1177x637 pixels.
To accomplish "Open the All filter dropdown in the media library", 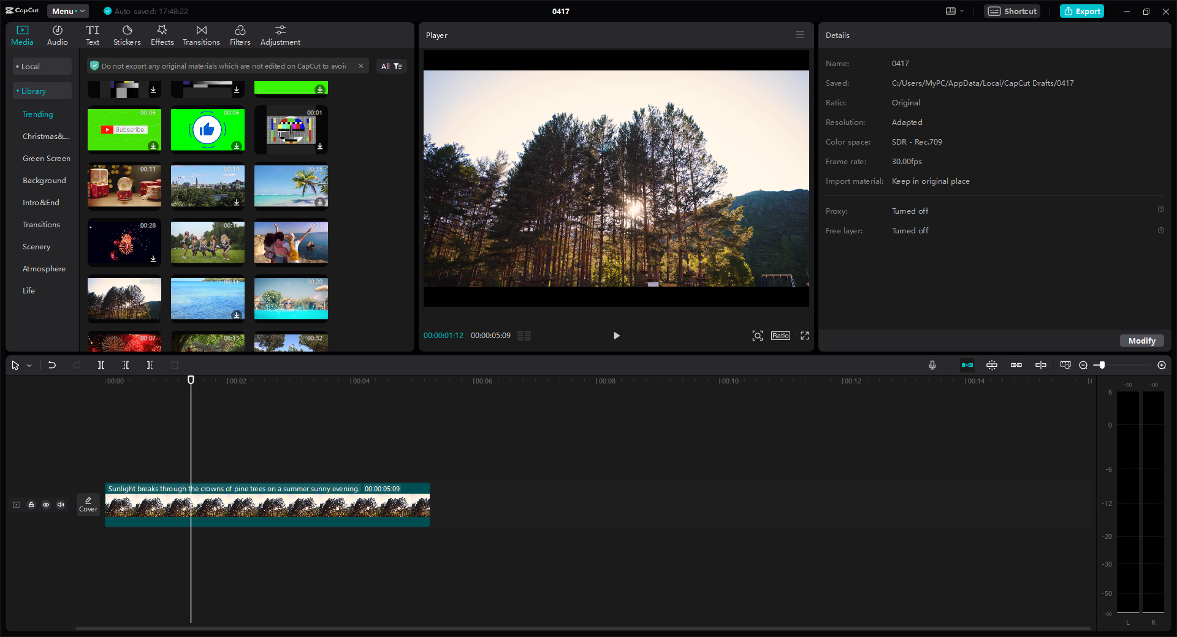I will coord(391,66).
